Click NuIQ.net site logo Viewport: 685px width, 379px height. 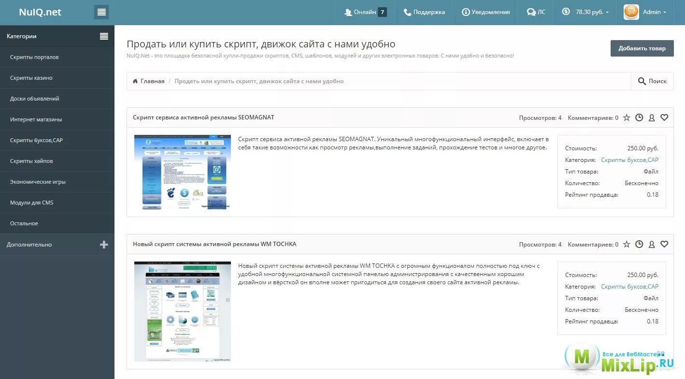(40, 12)
